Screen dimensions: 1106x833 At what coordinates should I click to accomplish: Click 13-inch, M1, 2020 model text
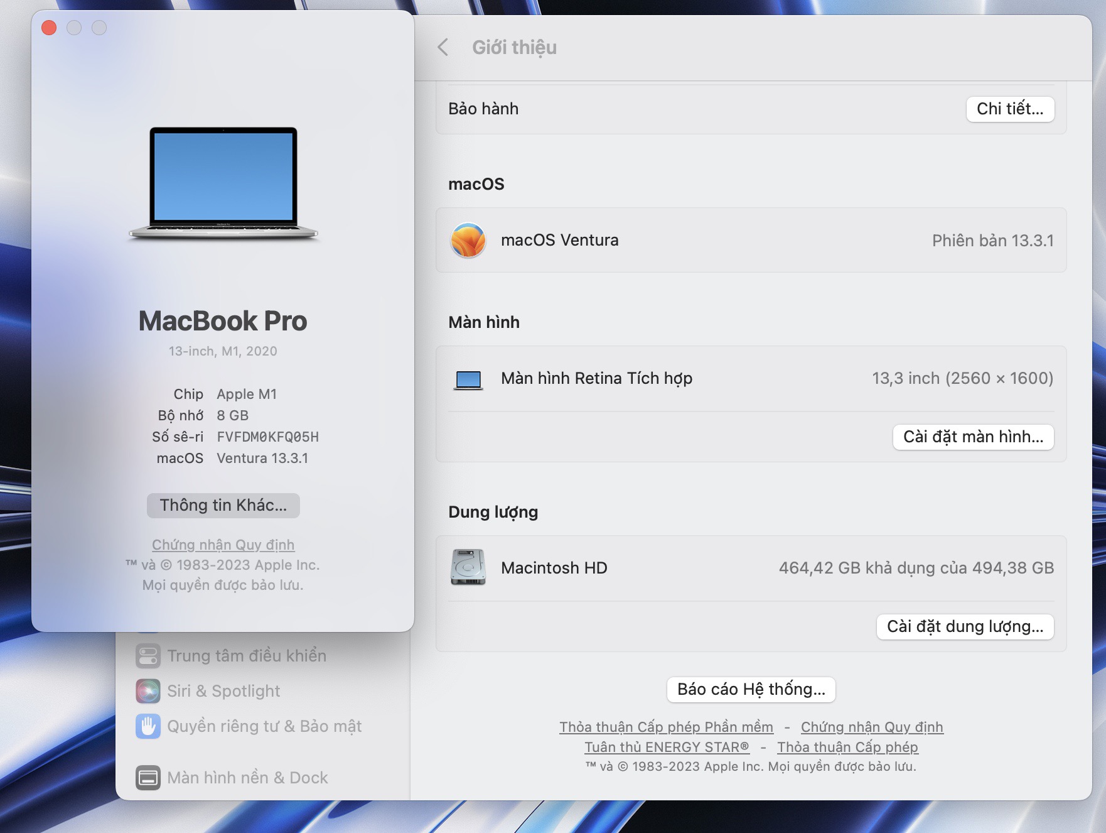coord(223,351)
